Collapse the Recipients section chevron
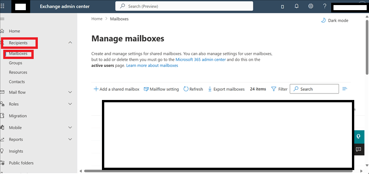This screenshot has width=369, height=176. [x=70, y=42]
